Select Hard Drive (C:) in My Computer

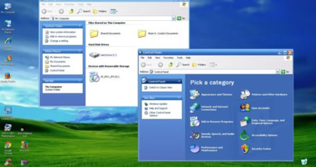pos(103,55)
